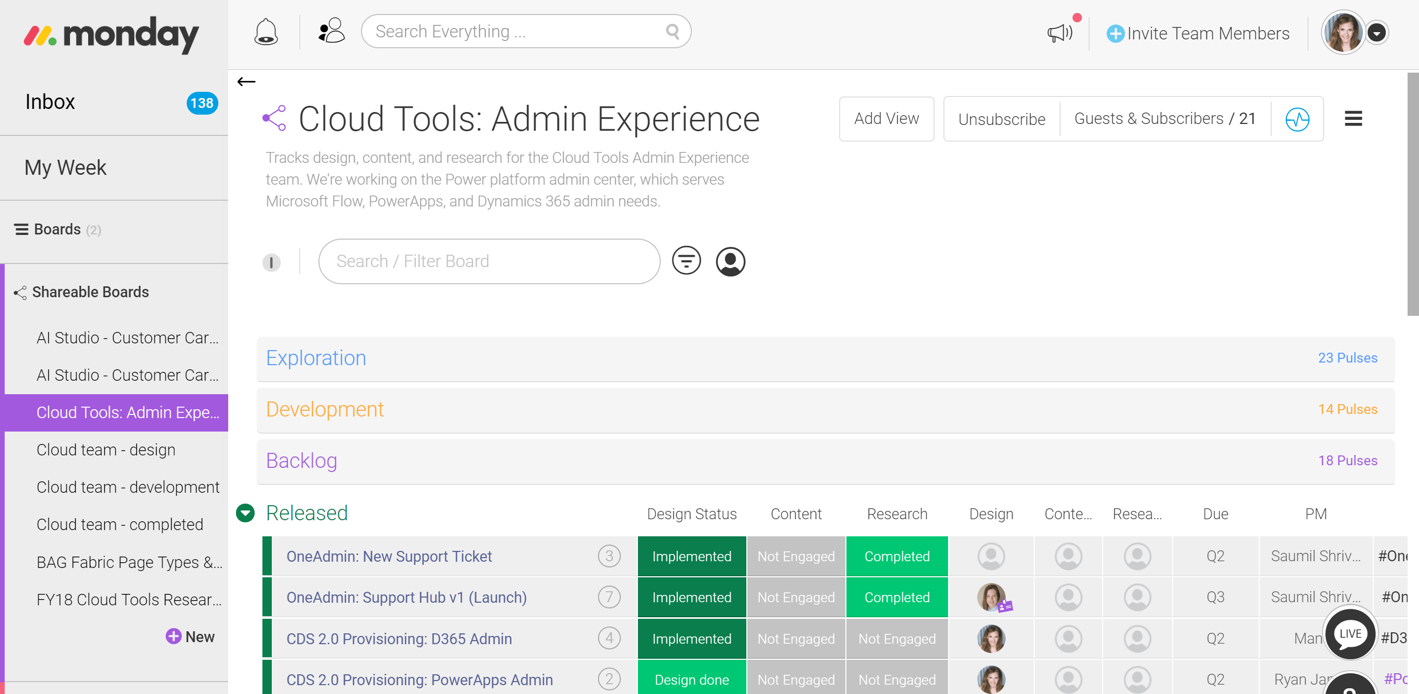Toggle the Boards list in the sidebar
The height and width of the screenshot is (694, 1419).
tap(57, 229)
